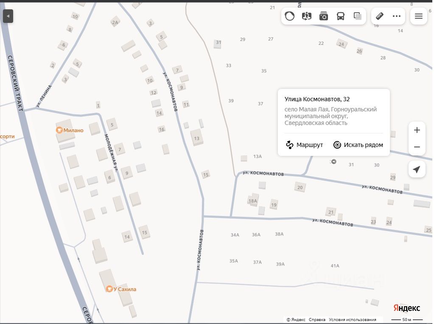This screenshot has width=434, height=324.
Task: Click Искать рядом search nearby button
Action: click(x=358, y=145)
